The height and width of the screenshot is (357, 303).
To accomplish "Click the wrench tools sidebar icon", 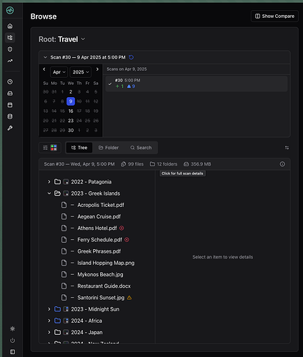I will 10,128.
